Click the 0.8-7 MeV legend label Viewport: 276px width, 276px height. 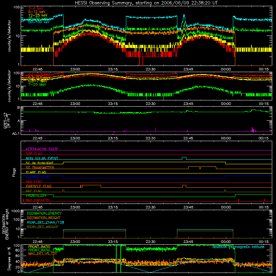tap(38, 81)
